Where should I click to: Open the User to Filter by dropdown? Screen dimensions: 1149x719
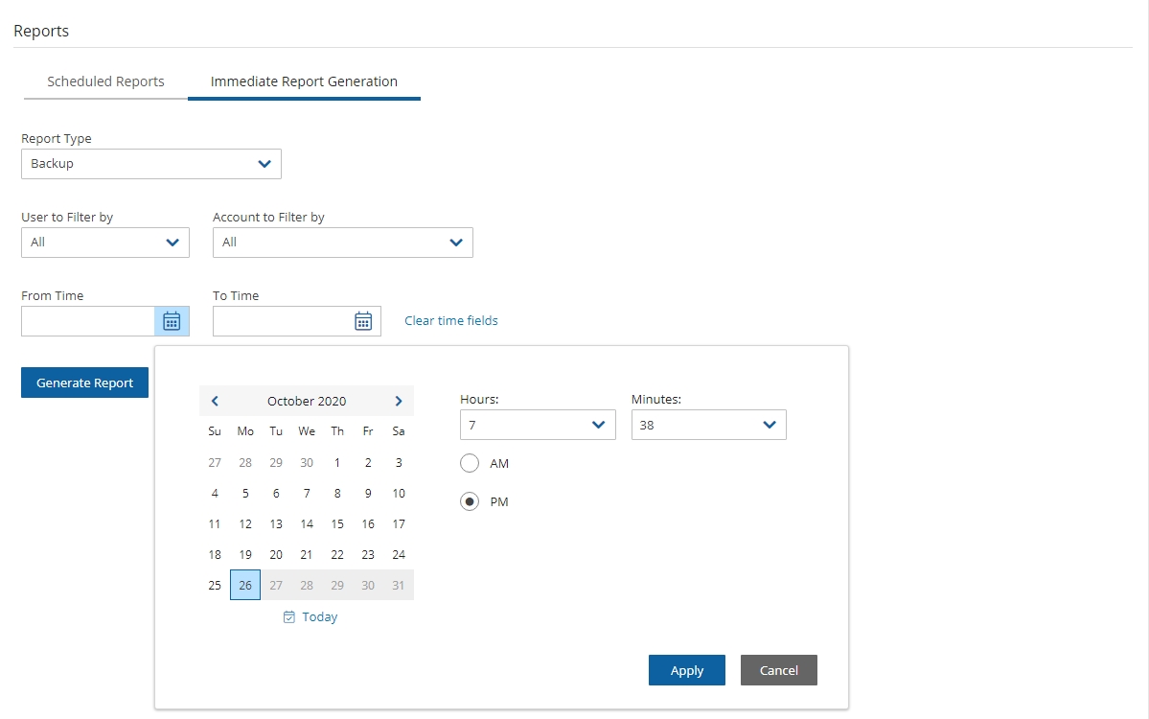pos(105,243)
